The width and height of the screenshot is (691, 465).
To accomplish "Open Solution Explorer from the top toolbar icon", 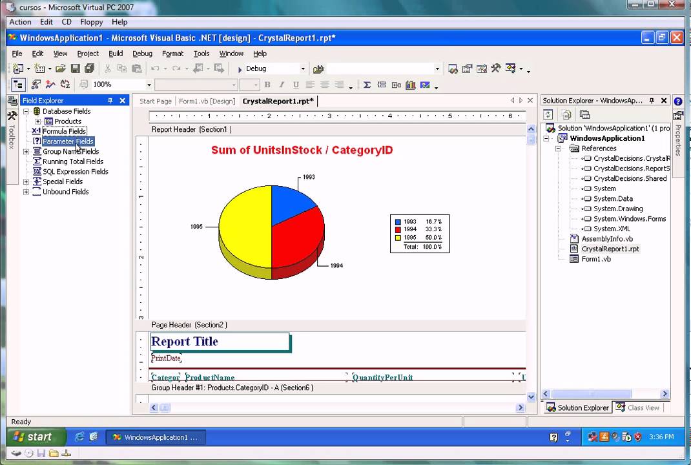I will [453, 68].
